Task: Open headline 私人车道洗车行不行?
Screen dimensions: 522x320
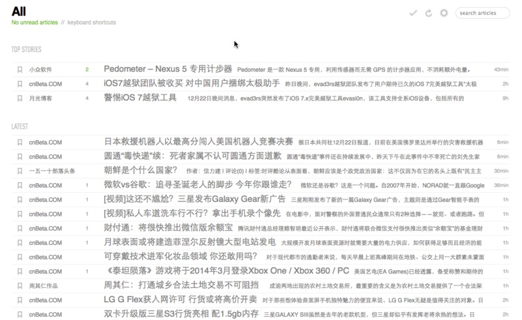Action: click(192, 213)
